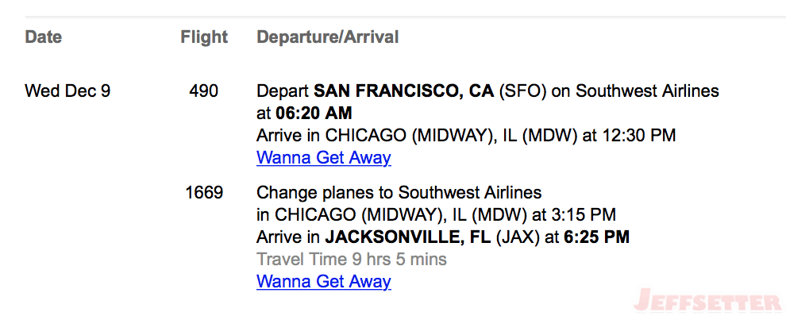Screen dimensions: 786x316
Task: Click the Wed Dec 9 date text
Action: [67, 91]
